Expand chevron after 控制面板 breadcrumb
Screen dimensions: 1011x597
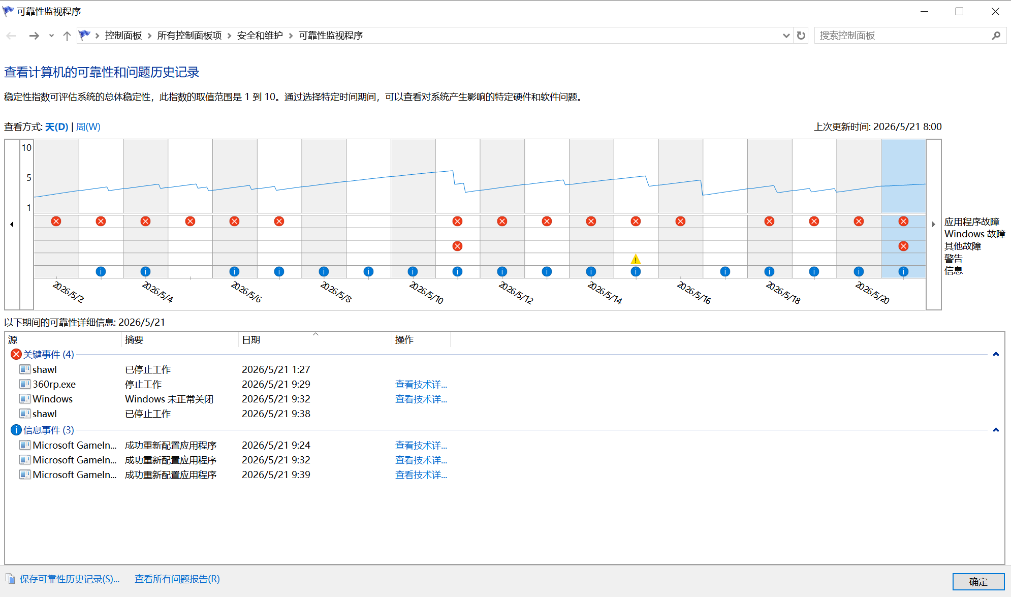point(149,36)
